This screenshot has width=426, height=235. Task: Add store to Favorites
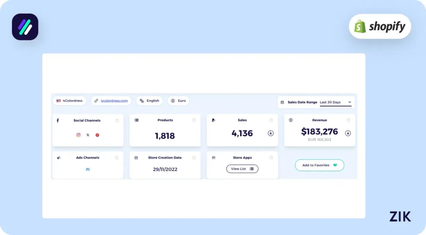point(319,165)
